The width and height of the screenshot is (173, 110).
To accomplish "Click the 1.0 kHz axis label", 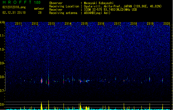I will point(2,50).
